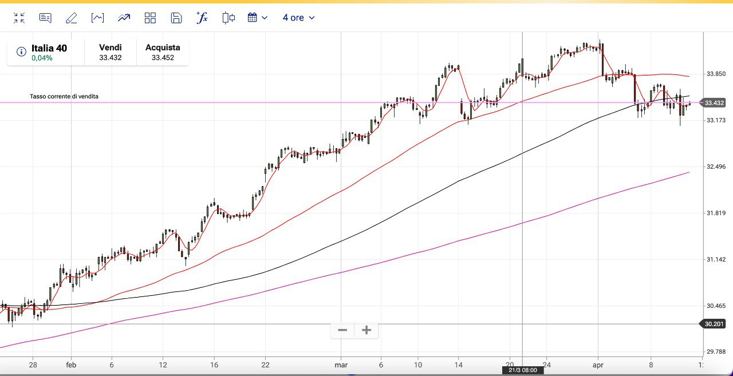Change chart type via candlestick icon
The height and width of the screenshot is (376, 733).
coord(228,18)
